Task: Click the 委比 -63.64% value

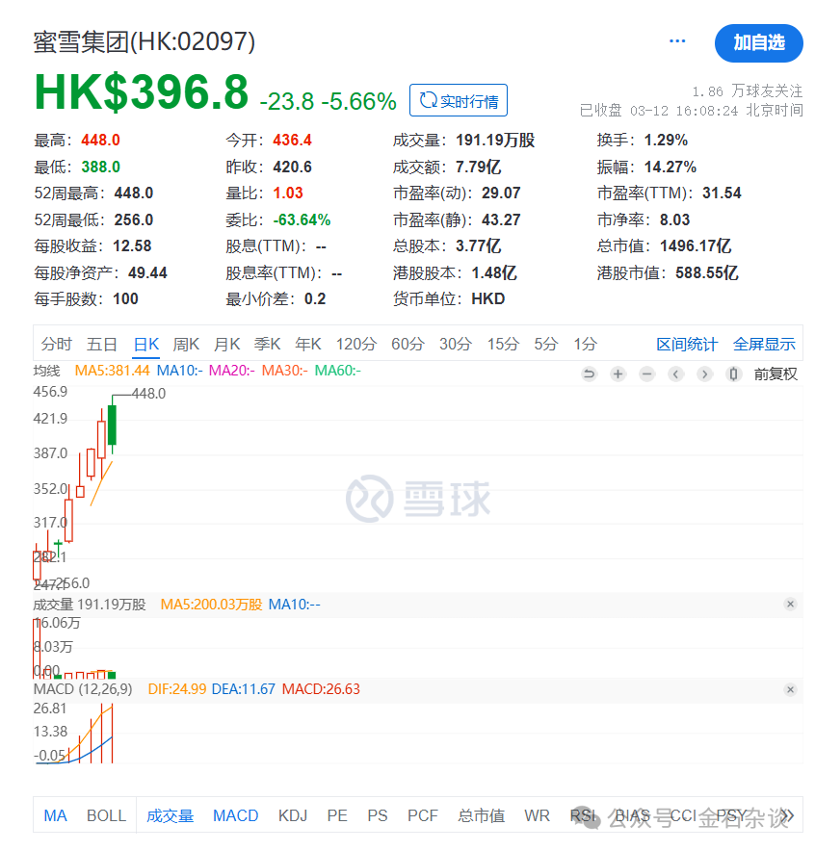Action: (302, 219)
